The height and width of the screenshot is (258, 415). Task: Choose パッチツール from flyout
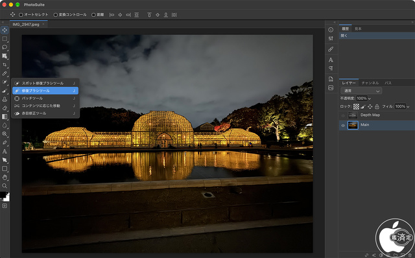(45, 98)
